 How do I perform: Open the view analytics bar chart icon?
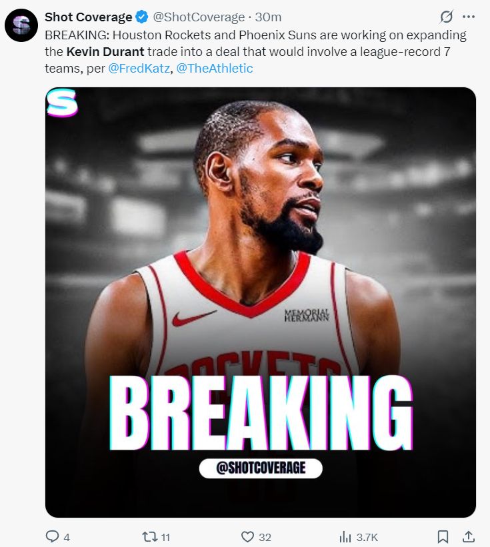click(x=345, y=536)
